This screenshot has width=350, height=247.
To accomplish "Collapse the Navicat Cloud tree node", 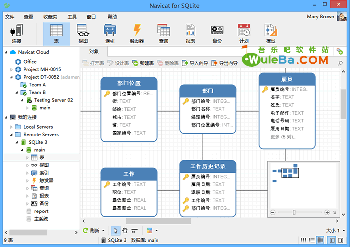I will [x=6, y=52].
